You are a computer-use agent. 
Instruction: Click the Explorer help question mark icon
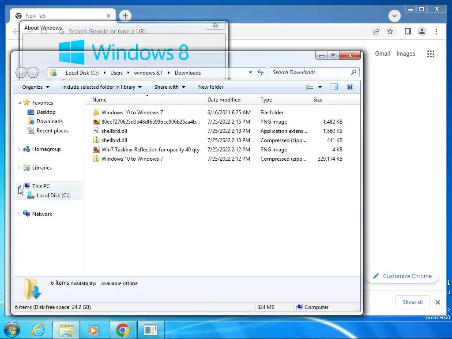point(350,87)
